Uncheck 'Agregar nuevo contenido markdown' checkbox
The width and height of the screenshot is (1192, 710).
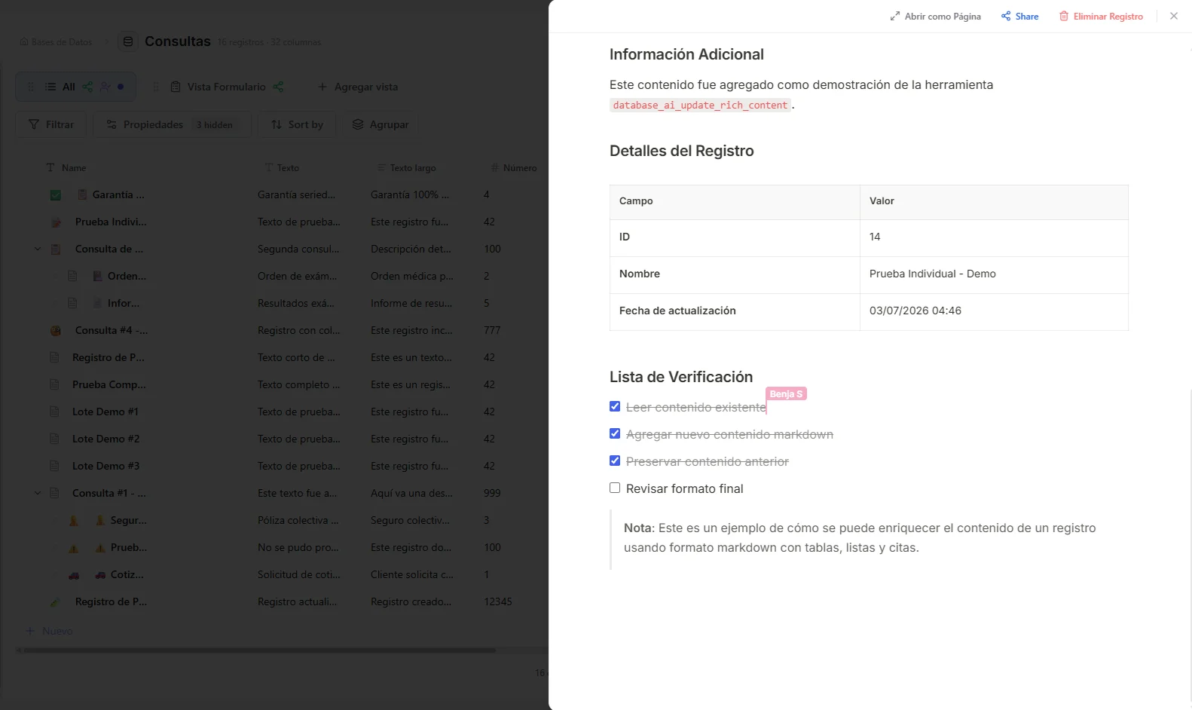click(615, 433)
